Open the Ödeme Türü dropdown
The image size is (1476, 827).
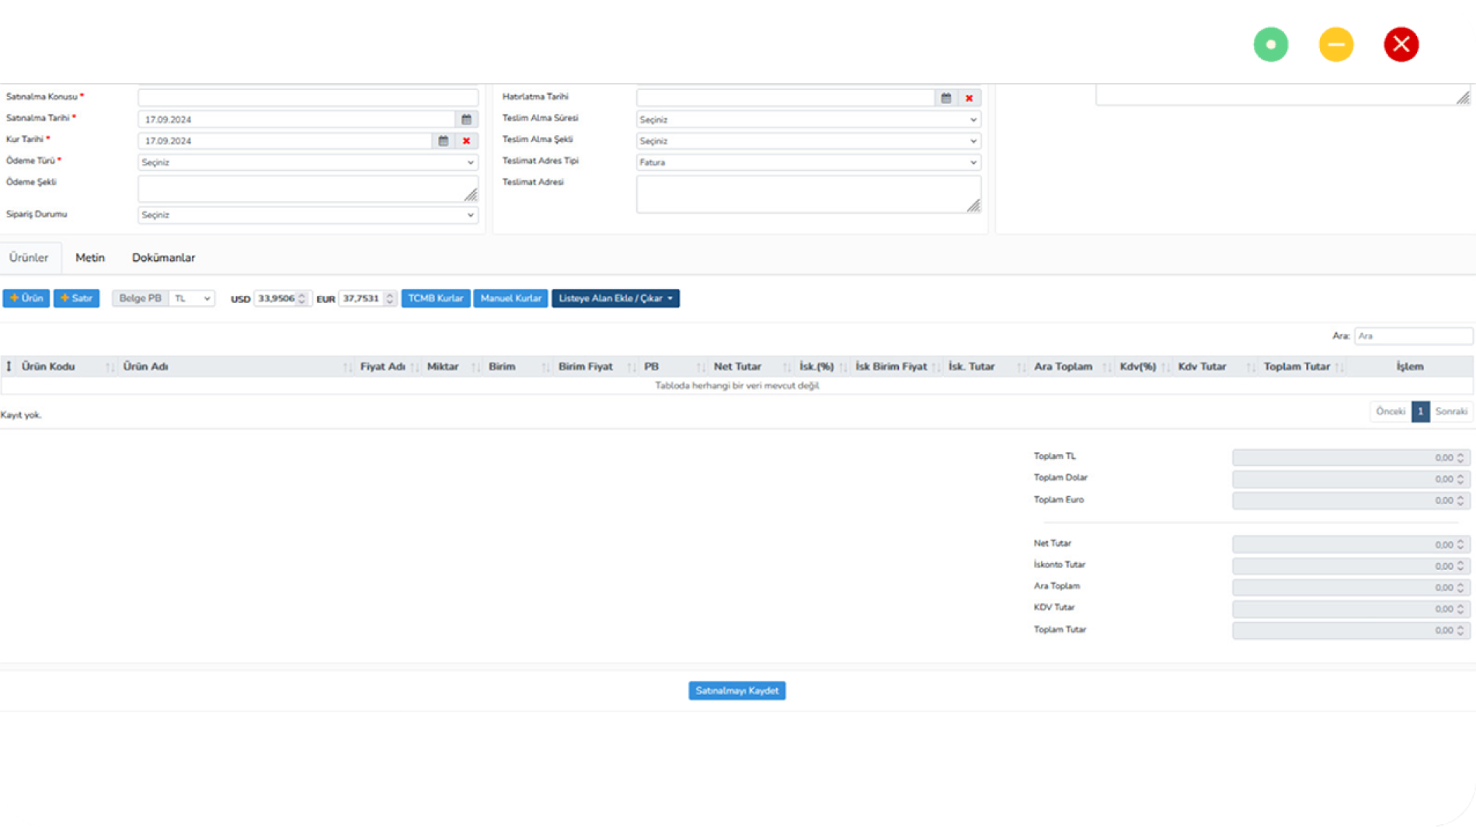(x=308, y=162)
